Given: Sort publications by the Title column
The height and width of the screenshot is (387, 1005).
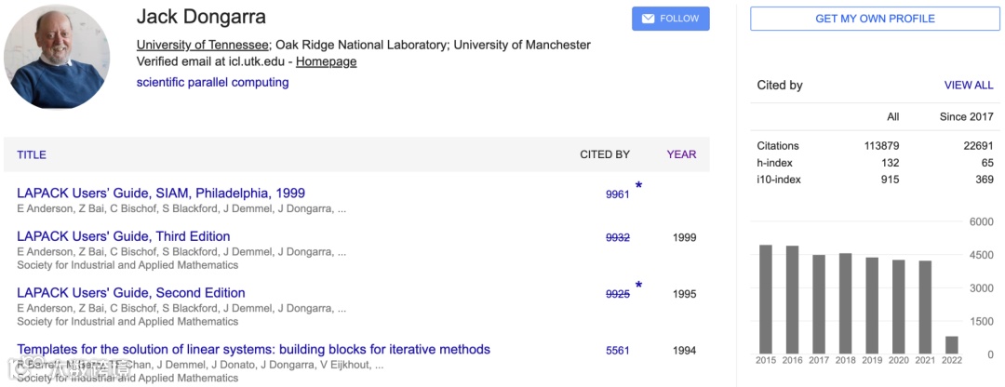Looking at the screenshot, I should point(32,154).
